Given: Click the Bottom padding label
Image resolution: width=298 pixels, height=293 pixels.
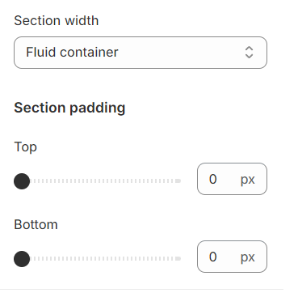Looking at the screenshot, I should pos(36,225).
